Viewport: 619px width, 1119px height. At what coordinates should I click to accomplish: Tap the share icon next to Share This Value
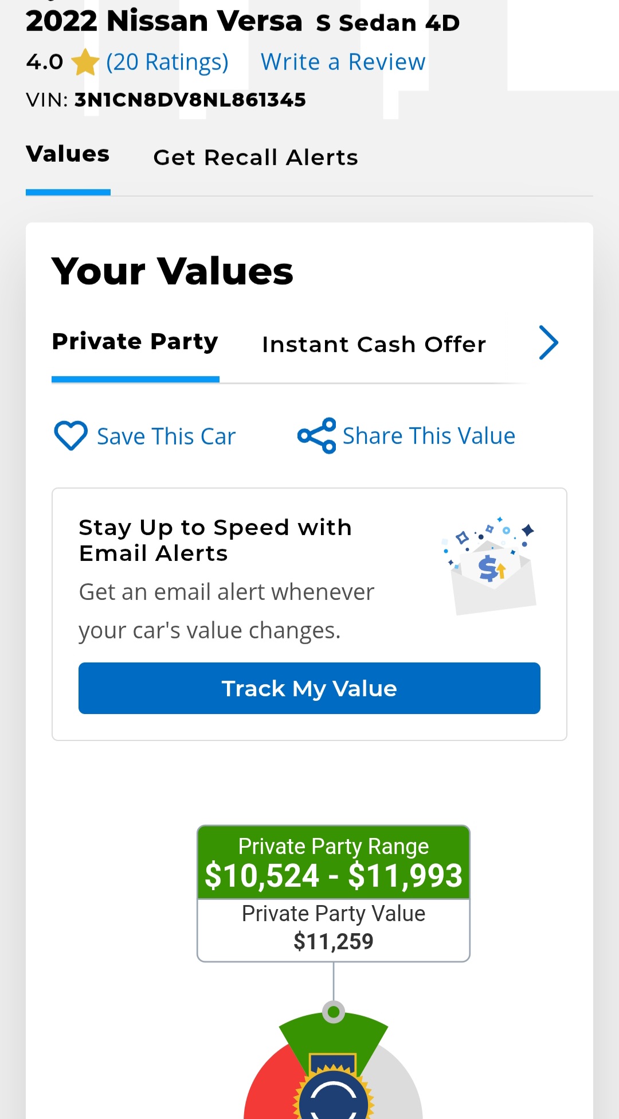[x=316, y=436]
